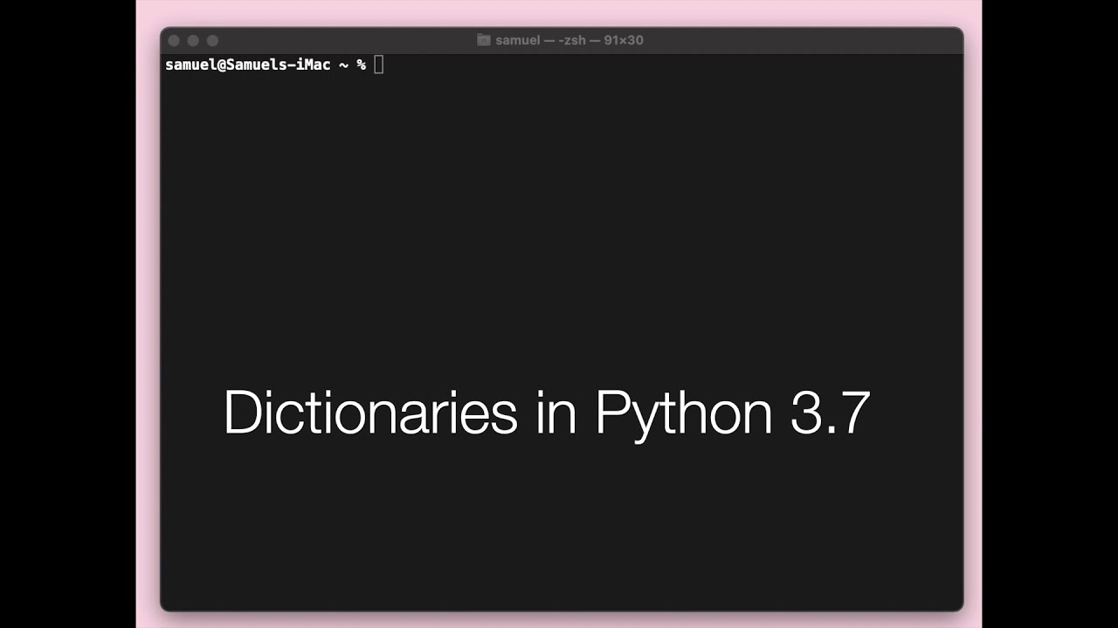The width and height of the screenshot is (1118, 628).
Task: Click the terminal cursor block after the prompt
Action: (x=379, y=65)
